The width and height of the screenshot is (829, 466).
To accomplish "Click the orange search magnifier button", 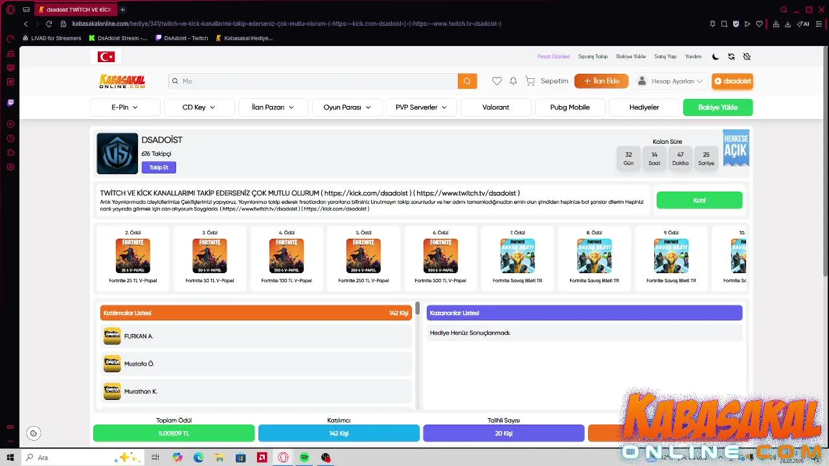I will click(467, 81).
